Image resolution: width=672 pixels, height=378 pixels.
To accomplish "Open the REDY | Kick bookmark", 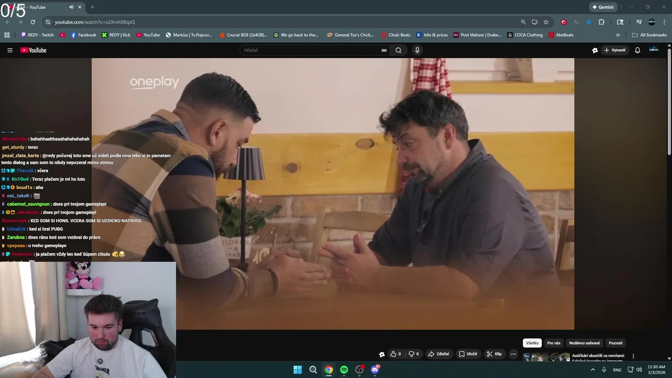I will tap(116, 35).
